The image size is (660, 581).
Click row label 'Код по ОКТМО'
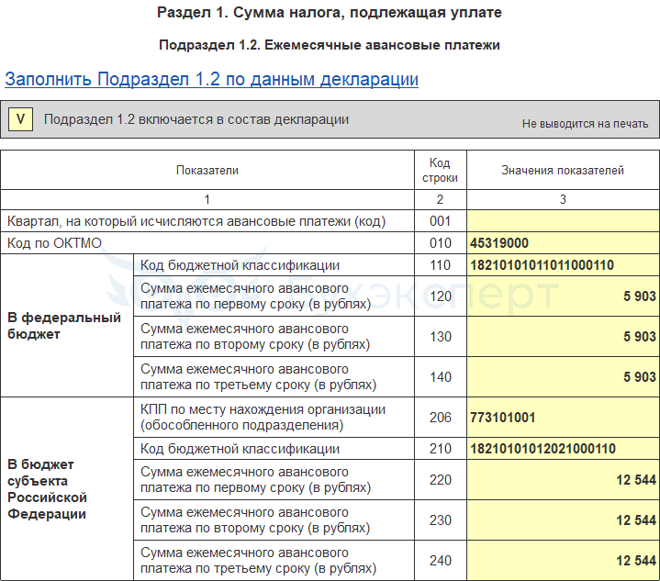coord(54,243)
